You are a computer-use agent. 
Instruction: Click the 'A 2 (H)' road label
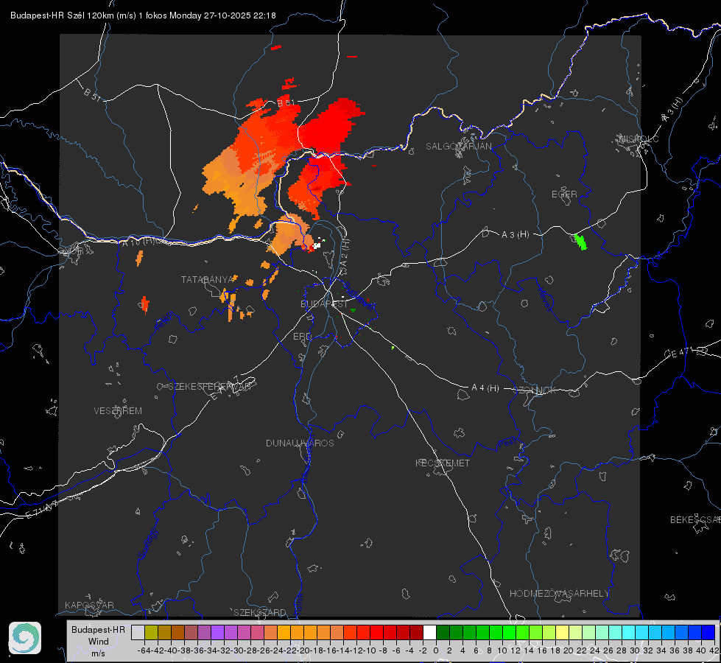pos(343,254)
